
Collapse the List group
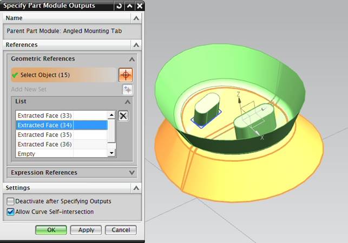pos(128,102)
